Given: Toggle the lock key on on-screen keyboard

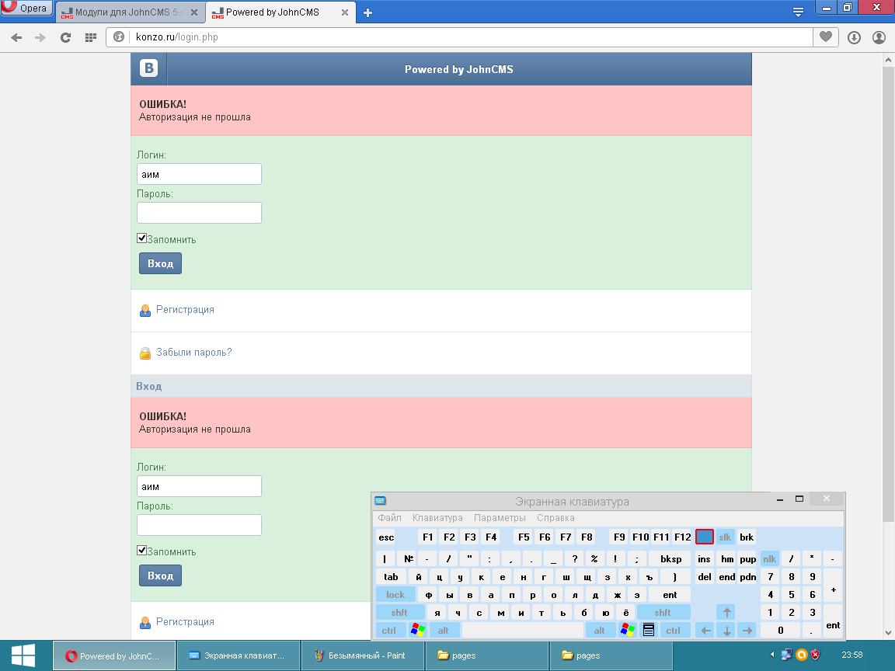Looking at the screenshot, I should 395,595.
